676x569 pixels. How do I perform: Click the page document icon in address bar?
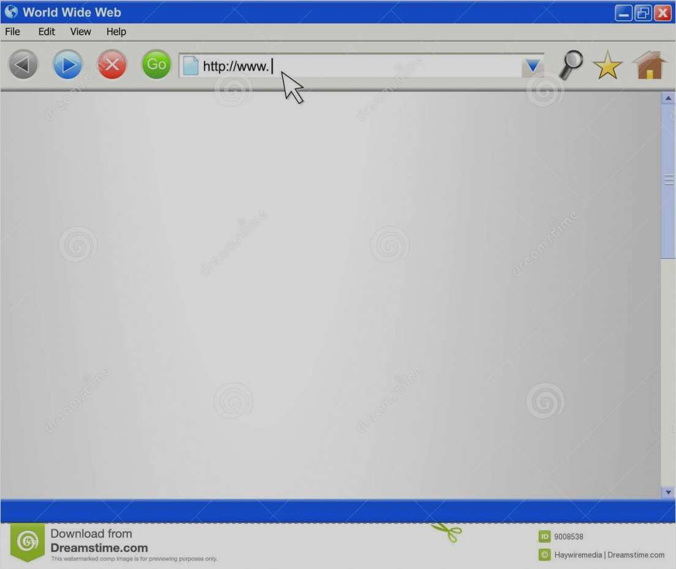[190, 64]
